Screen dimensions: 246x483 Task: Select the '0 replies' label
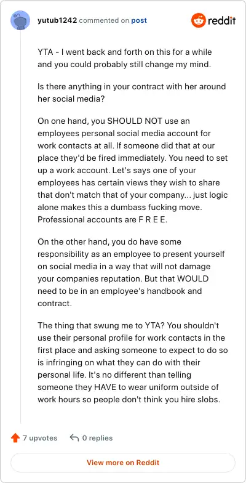click(97, 437)
